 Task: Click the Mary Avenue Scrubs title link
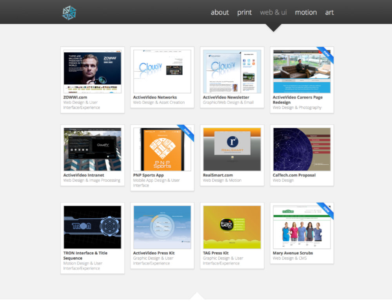[x=293, y=253]
